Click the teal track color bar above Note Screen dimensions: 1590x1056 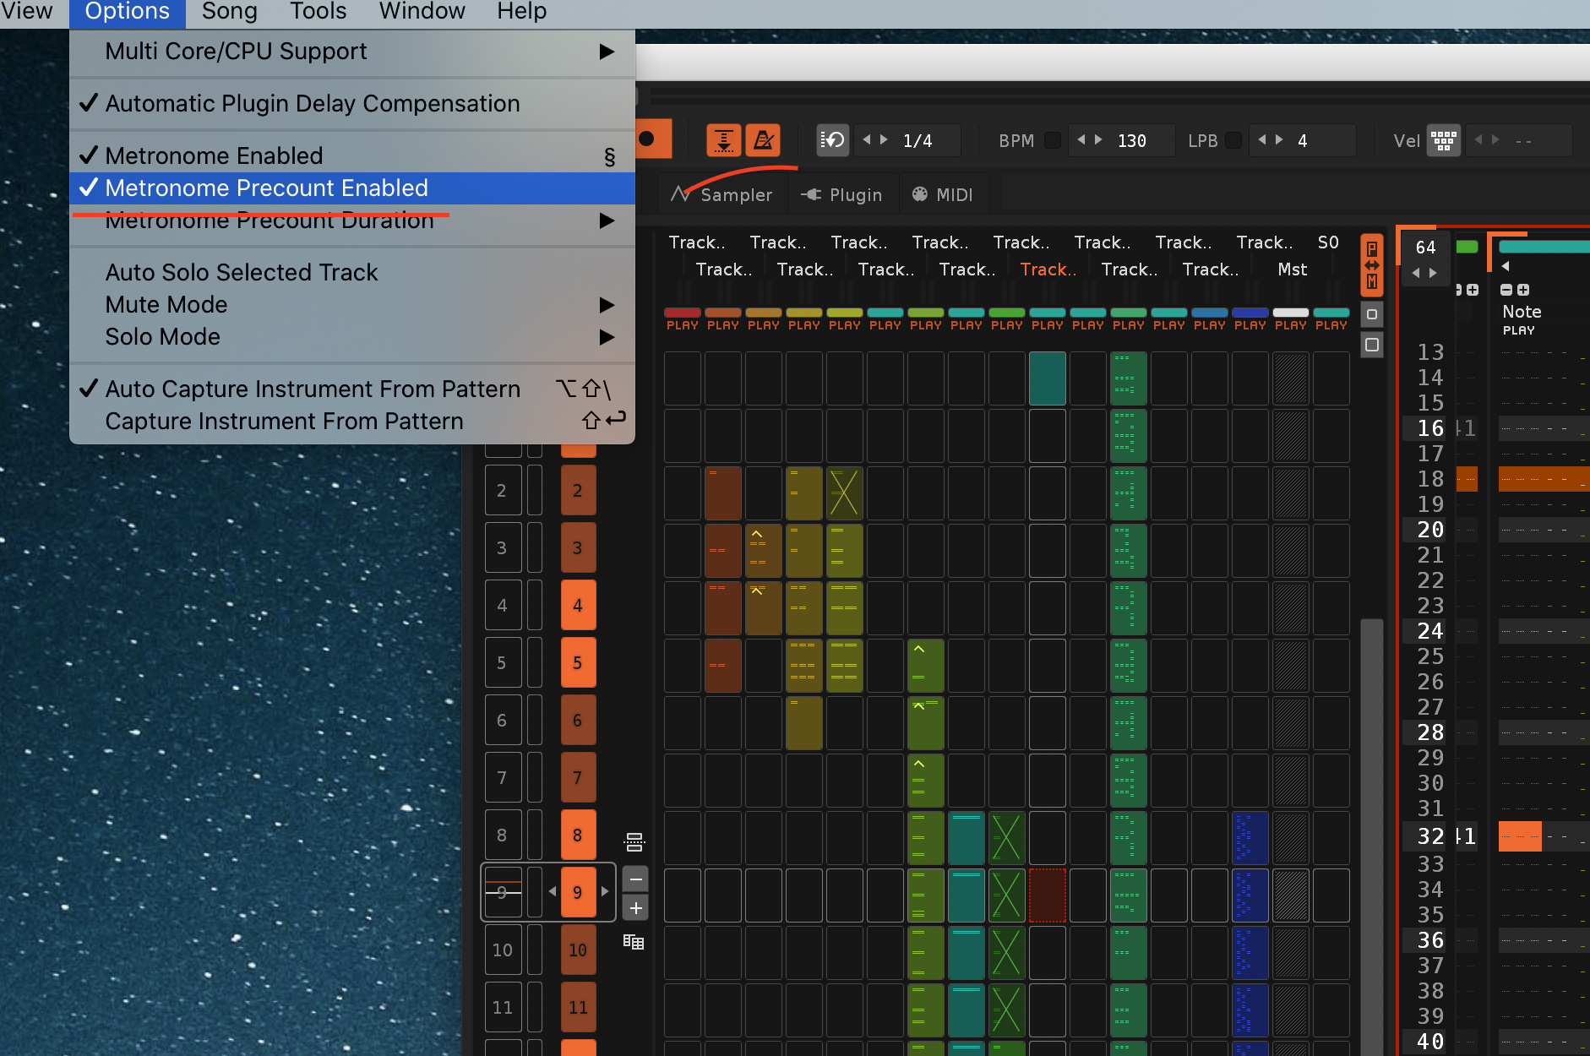(1544, 247)
